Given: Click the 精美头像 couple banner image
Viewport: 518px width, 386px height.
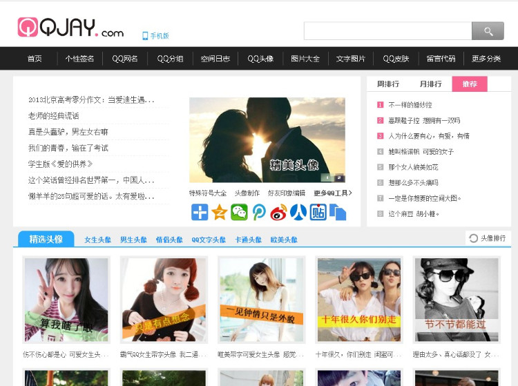Looking at the screenshot, I should (267, 140).
